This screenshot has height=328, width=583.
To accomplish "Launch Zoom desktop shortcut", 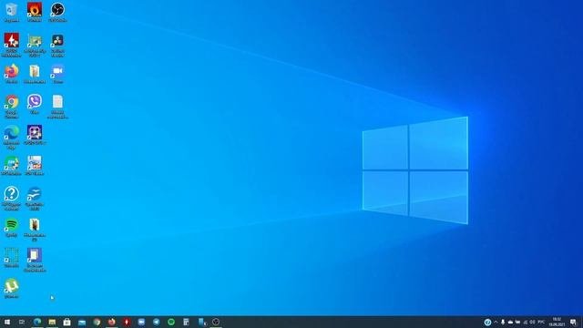I will point(57,73).
